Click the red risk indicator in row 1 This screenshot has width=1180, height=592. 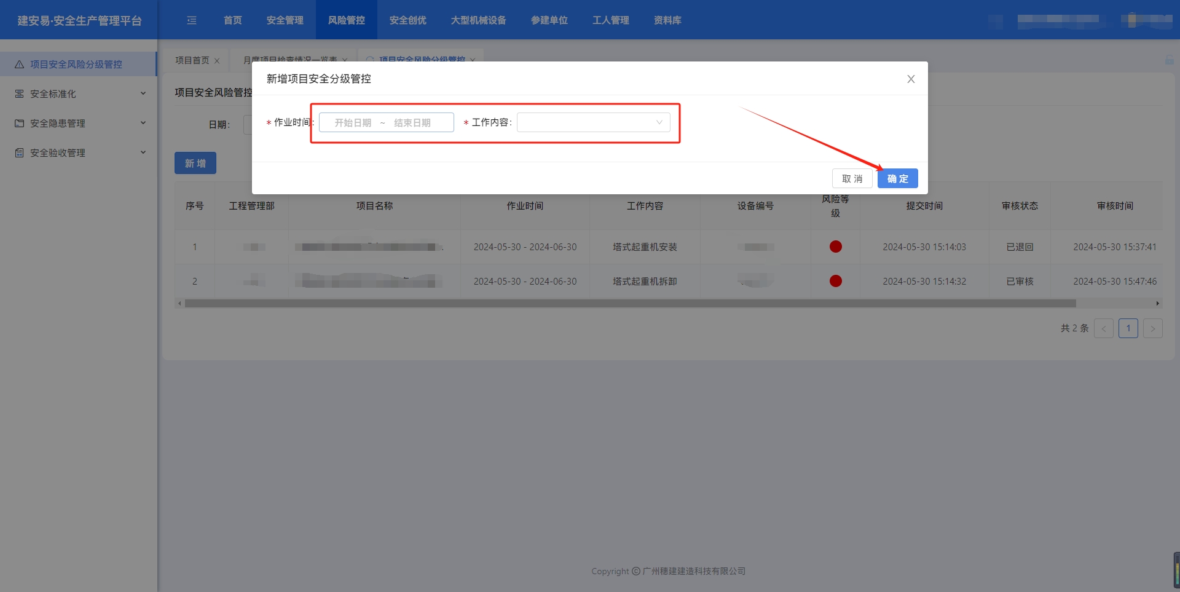pos(835,247)
